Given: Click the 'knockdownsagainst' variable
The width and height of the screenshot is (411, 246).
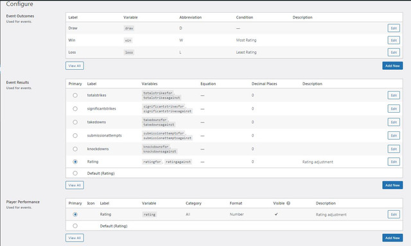Looking at the screenshot, I should pos(160,151).
